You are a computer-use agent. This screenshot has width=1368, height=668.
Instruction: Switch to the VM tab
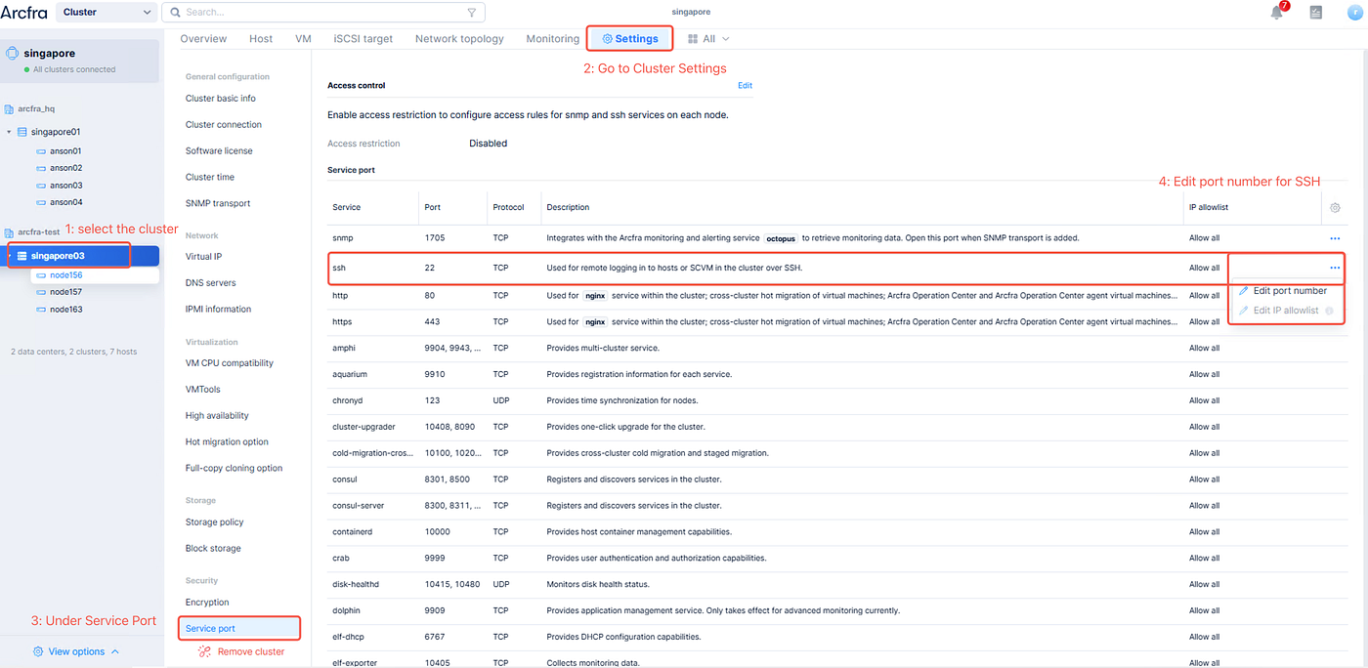tap(303, 39)
